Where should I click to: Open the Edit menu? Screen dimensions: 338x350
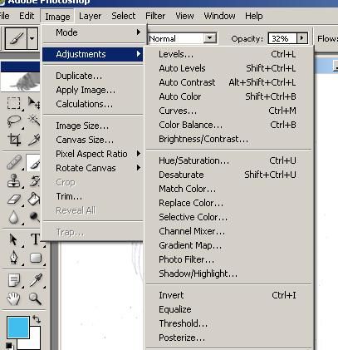[x=27, y=16]
